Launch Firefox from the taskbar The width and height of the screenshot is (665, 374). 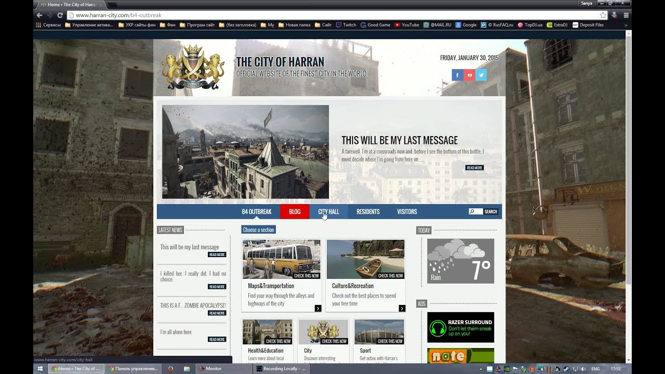coord(170,369)
